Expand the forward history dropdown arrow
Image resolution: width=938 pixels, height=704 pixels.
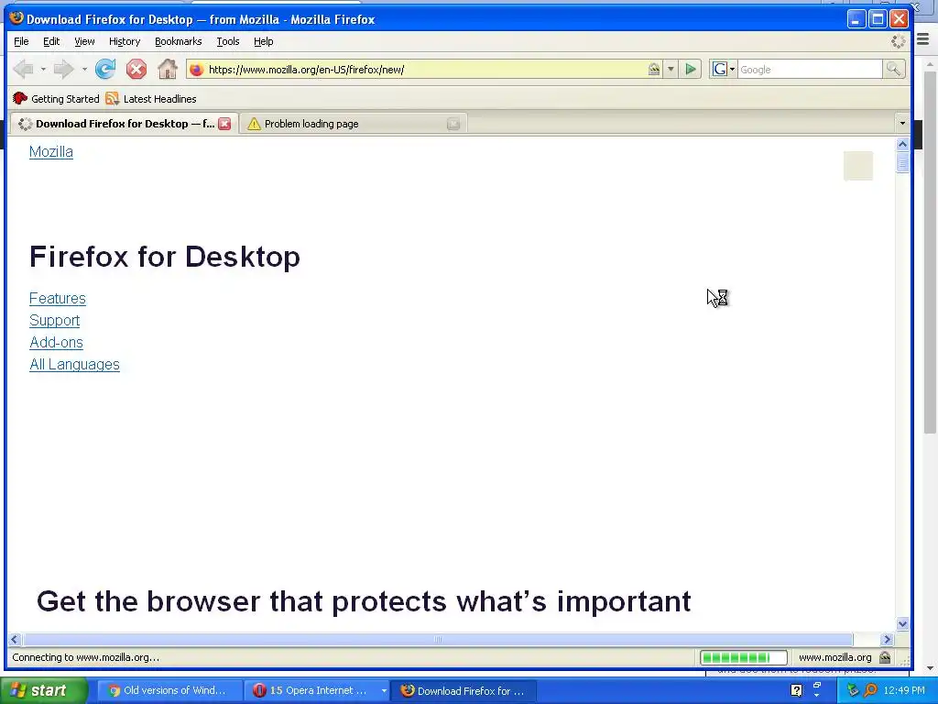[84, 70]
